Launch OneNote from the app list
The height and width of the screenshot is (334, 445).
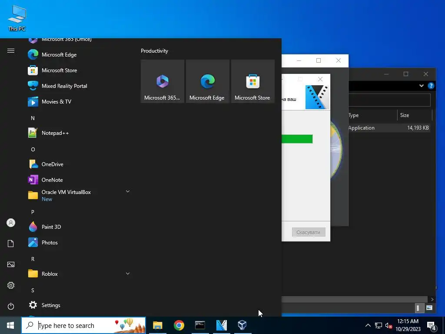pos(52,180)
